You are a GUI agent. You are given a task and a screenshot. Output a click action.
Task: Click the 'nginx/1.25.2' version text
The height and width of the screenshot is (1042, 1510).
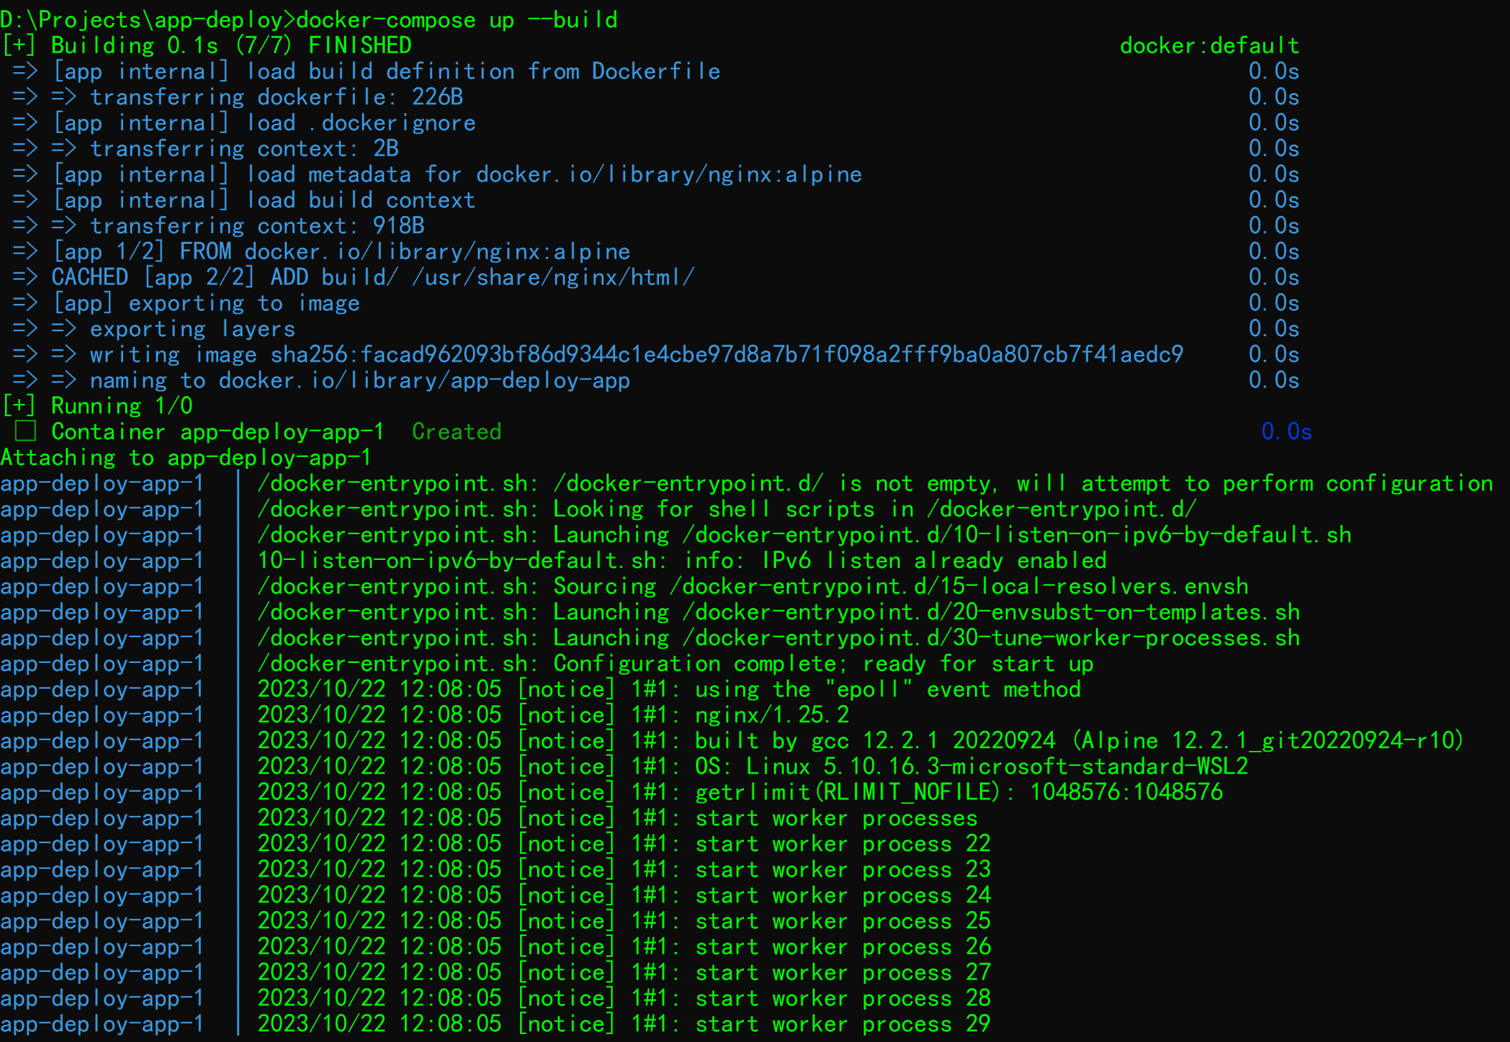click(x=773, y=715)
